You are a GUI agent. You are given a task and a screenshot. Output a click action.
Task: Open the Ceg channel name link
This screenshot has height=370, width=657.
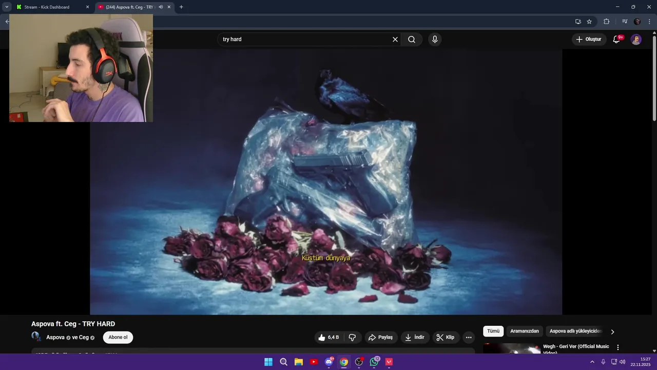(x=84, y=338)
